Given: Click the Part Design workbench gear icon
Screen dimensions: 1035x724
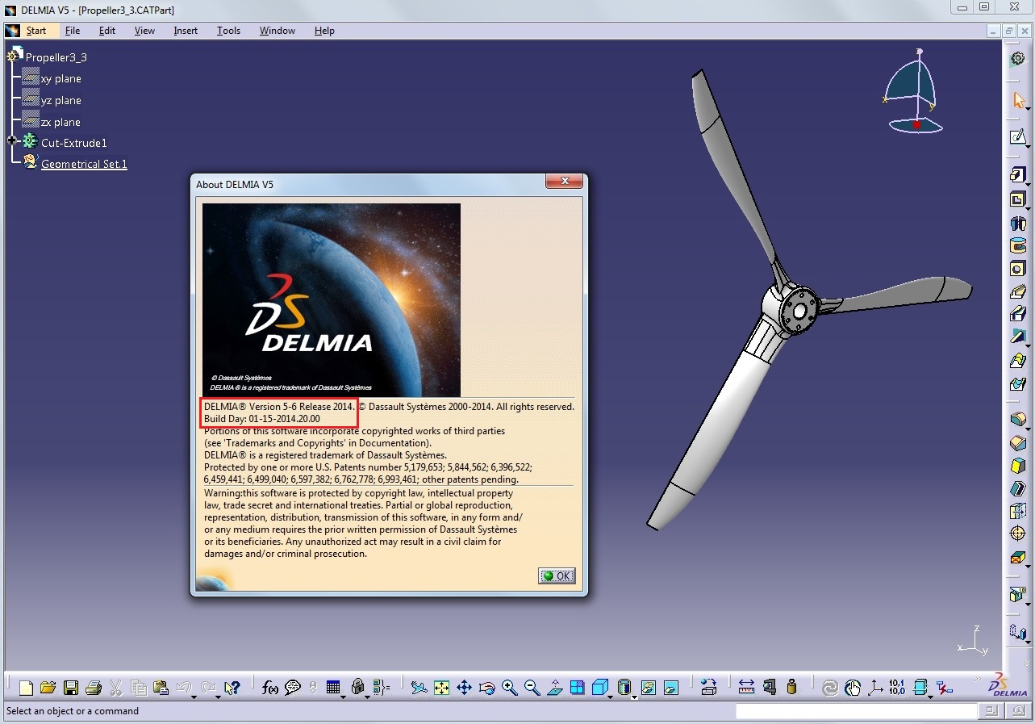Looking at the screenshot, I should pyautogui.click(x=1018, y=58).
